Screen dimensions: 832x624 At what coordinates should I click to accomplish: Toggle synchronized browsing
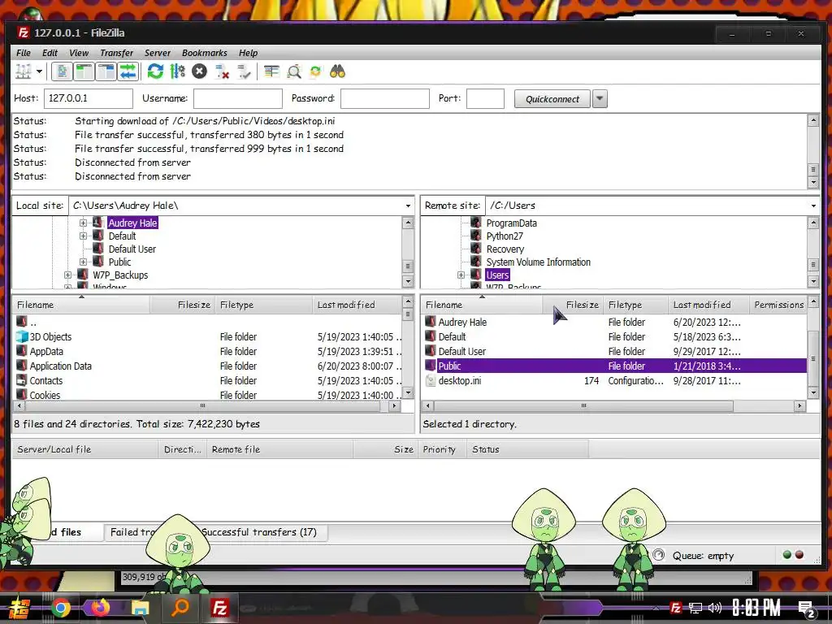[x=316, y=71]
